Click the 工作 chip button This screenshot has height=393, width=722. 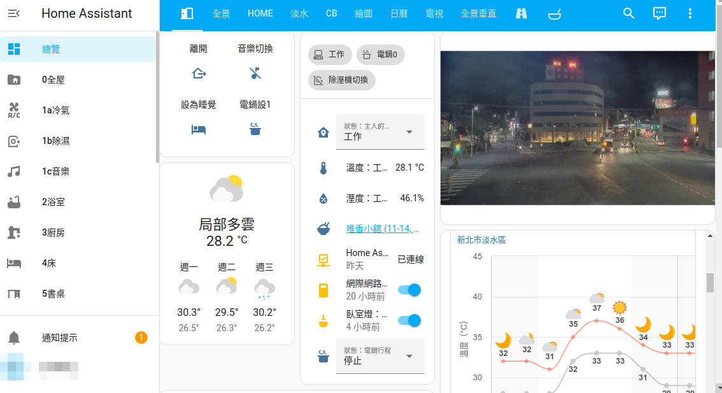tap(330, 54)
